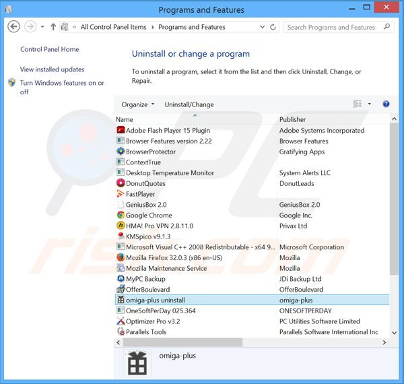Screen dimensions: 404x384
Task: Click the change view icon
Action: (x=357, y=104)
